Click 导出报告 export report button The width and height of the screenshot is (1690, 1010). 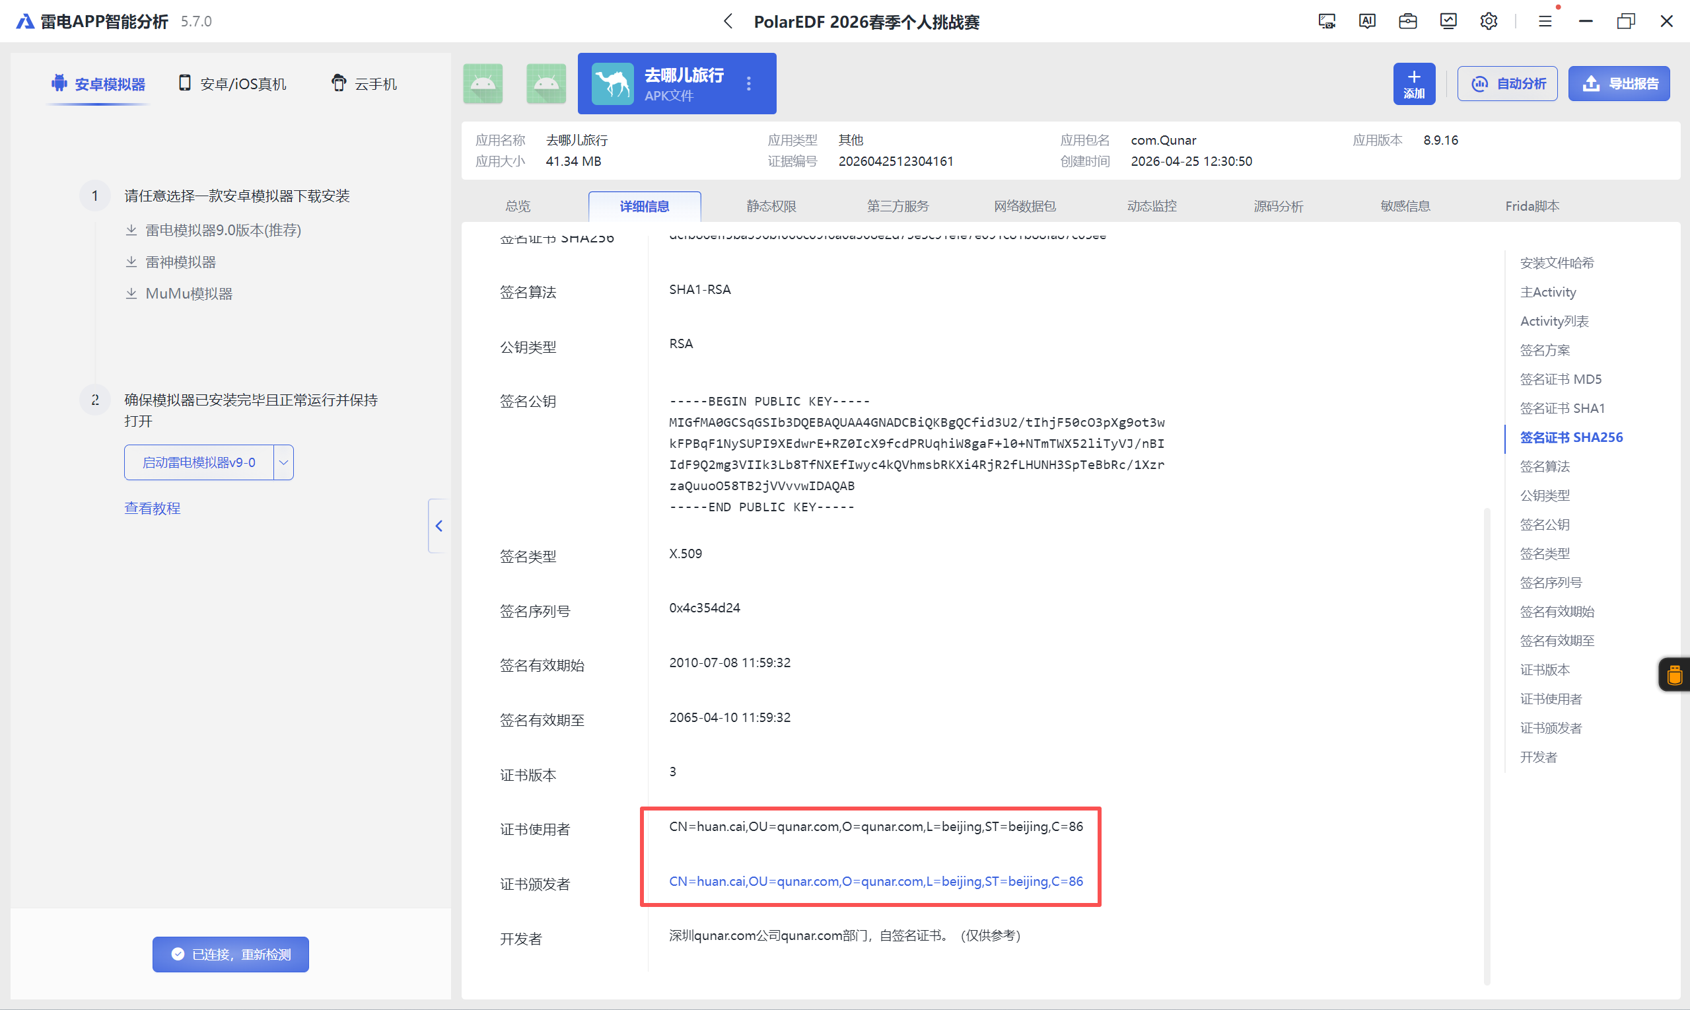click(1619, 84)
